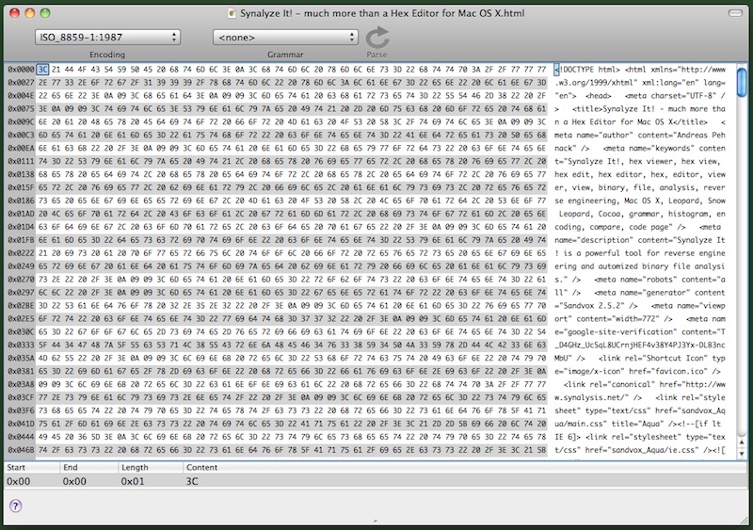The image size is (753, 530).
Task: Click the split-view resize handle at bottom
Action: click(376, 521)
